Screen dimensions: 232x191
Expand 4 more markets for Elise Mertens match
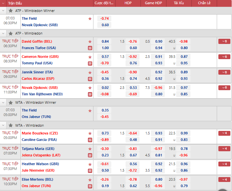click(224, 179)
